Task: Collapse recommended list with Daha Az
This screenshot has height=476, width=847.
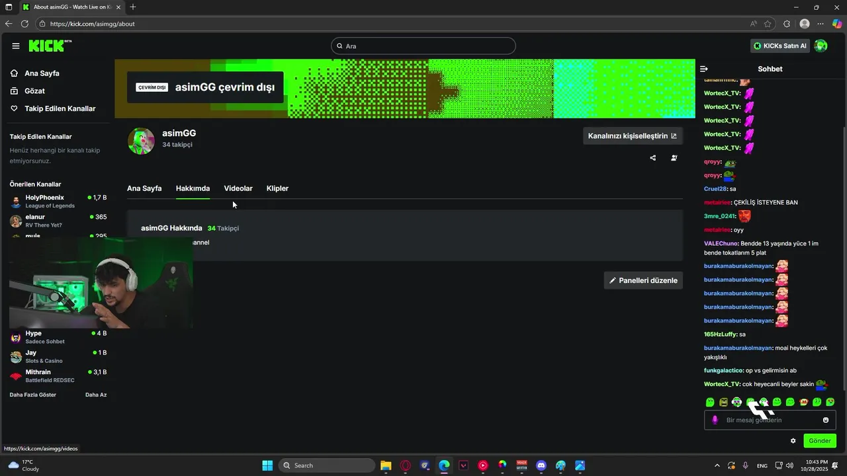Action: pyautogui.click(x=96, y=395)
